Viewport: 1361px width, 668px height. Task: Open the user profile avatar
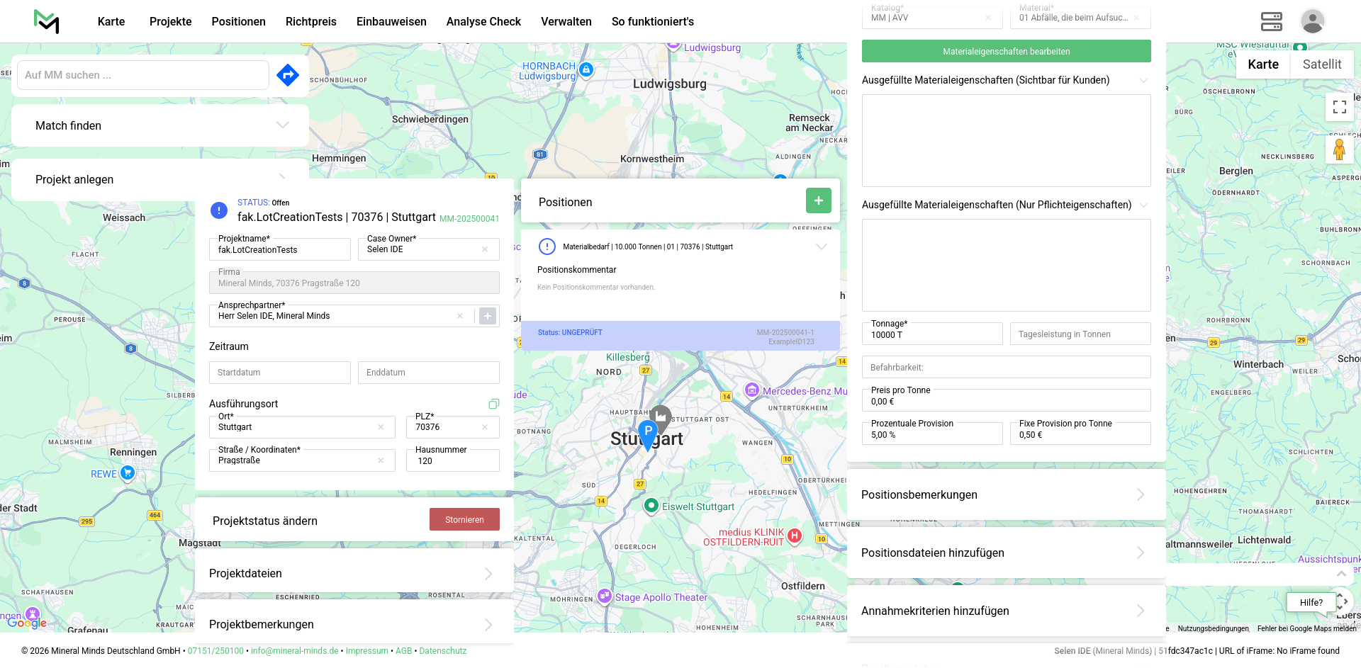pyautogui.click(x=1312, y=21)
